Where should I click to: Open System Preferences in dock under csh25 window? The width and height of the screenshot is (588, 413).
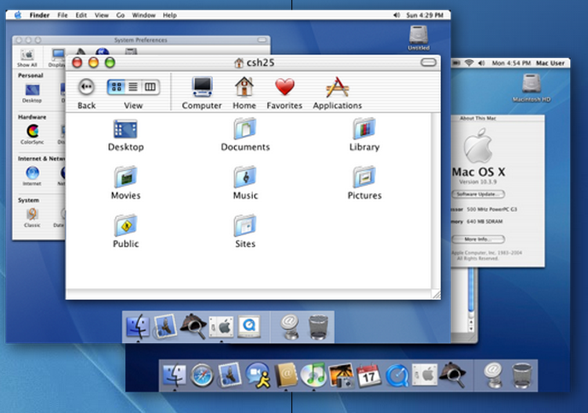221,327
